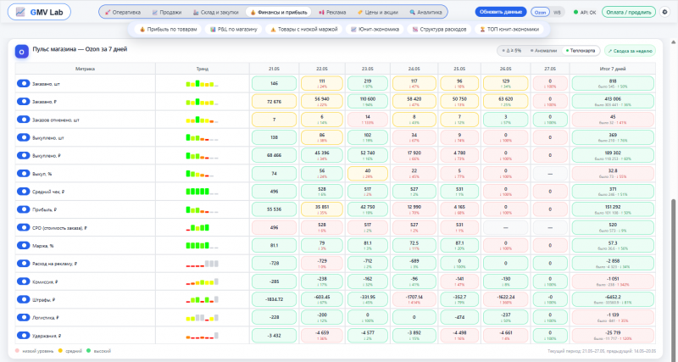Image resolution: width=678 pixels, height=362 pixels.
Task: Click trend sparkline for Штрафы, ₽
Action: (202, 299)
